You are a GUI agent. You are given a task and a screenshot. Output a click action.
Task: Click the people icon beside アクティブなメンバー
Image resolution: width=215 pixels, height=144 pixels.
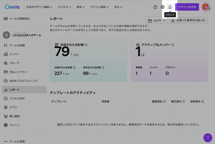tap(138, 45)
